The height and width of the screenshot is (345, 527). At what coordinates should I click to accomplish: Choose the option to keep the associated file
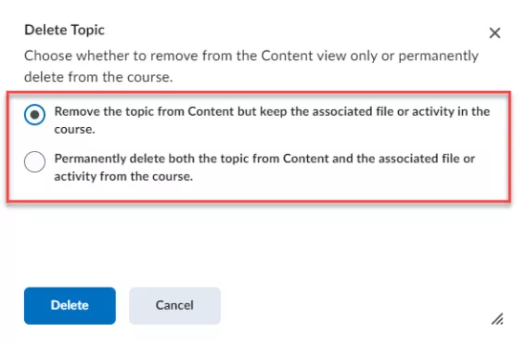[x=34, y=115]
